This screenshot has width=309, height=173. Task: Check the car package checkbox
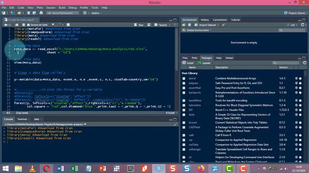pos(184,140)
